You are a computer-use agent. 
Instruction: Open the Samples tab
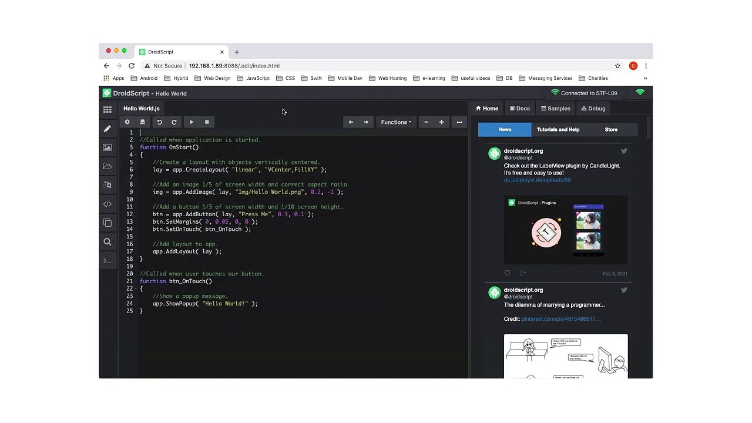pos(556,109)
